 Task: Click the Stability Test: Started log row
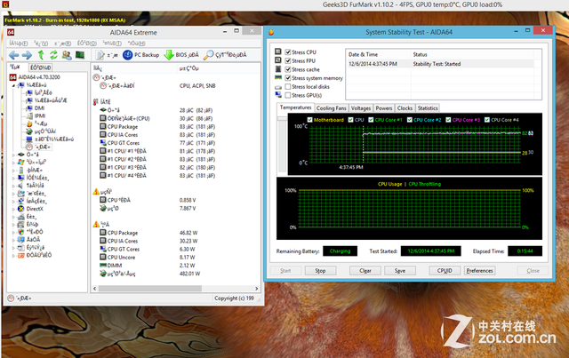point(441,64)
